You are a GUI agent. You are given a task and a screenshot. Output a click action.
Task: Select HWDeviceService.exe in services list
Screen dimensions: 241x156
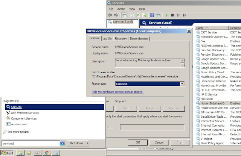pyautogui.click(x=214, y=108)
